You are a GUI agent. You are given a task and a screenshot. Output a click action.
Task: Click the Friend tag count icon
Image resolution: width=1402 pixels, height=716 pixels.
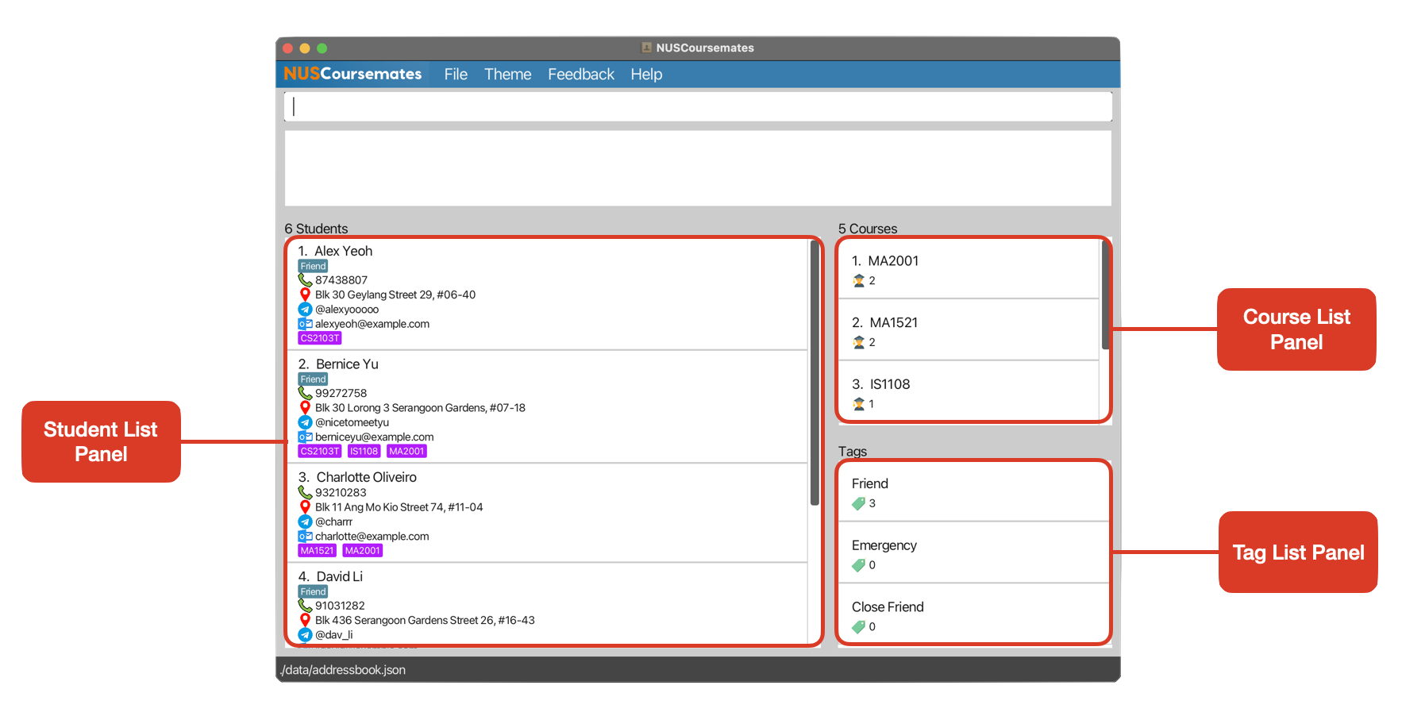[x=858, y=503]
